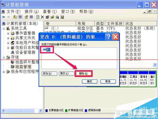The image size is (158, 119).
Task: Click the 文件系统 column header
Action: coord(114,23)
